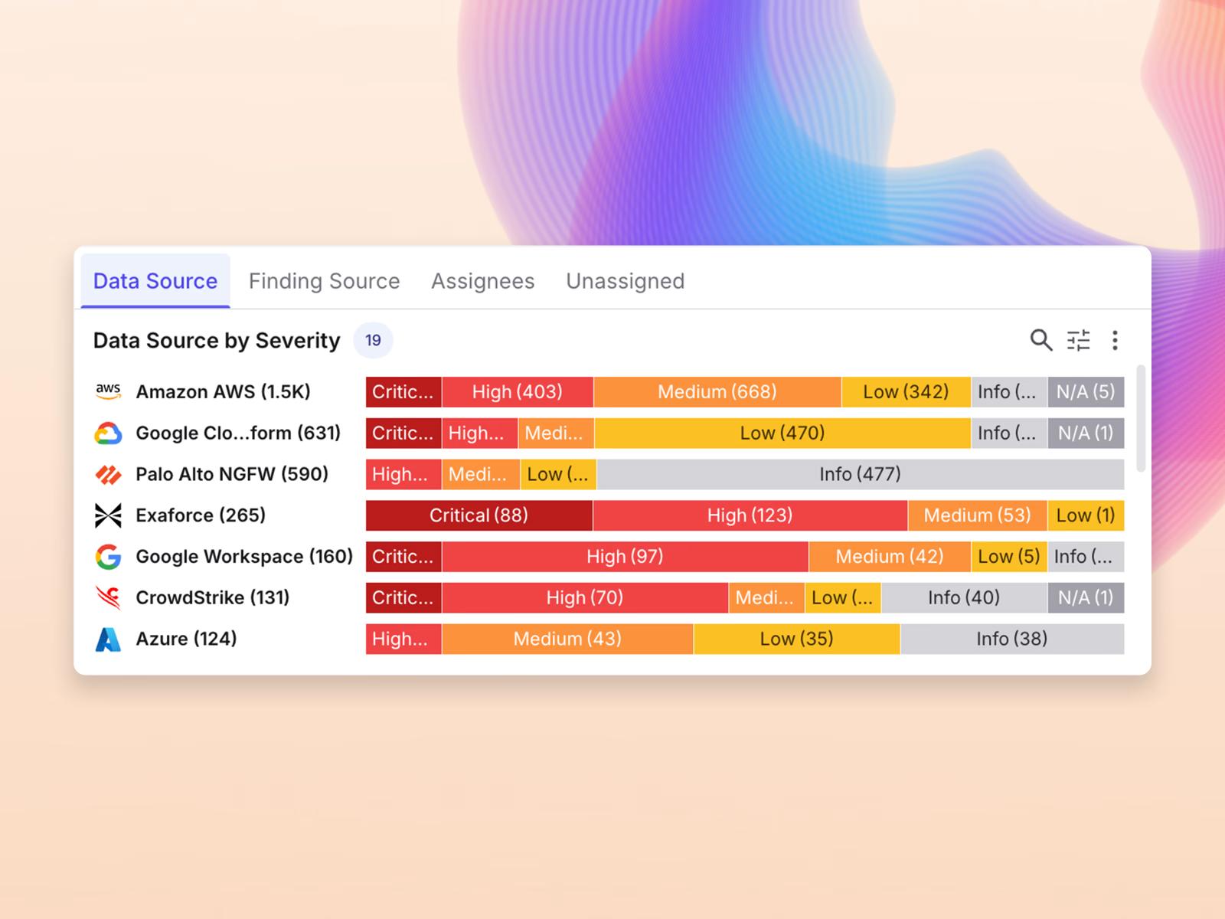Click the High (403) segment for AWS

pyautogui.click(x=518, y=391)
